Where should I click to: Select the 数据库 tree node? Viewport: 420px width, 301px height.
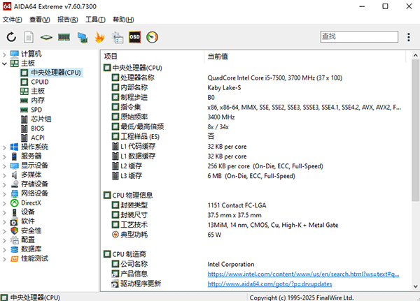[31, 249]
